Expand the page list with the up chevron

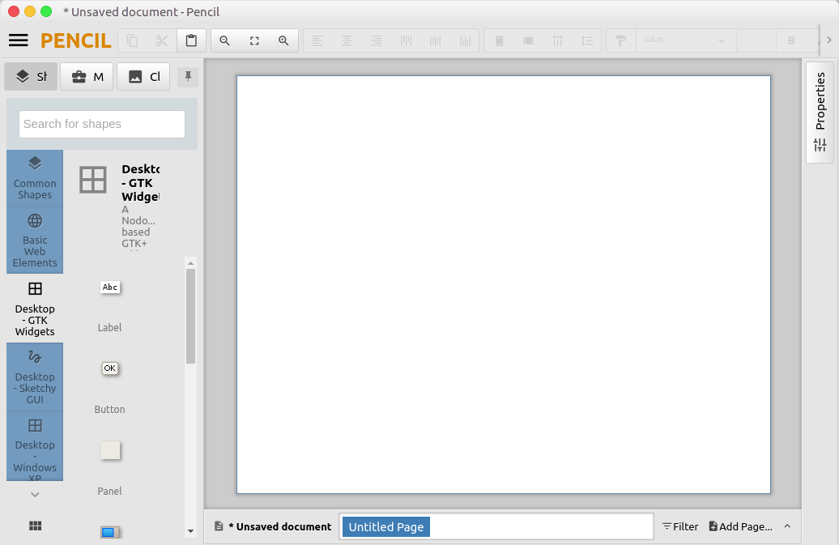click(x=787, y=526)
